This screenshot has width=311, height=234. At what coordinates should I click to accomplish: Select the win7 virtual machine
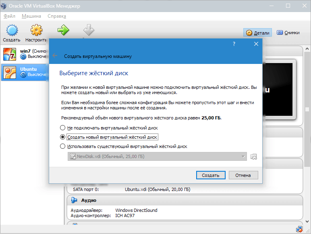24,54
